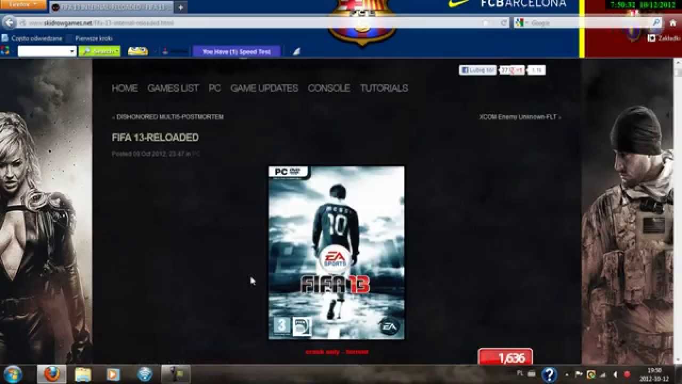682x384 pixels.
Task: Click the green Search toolbar button
Action: (100, 52)
